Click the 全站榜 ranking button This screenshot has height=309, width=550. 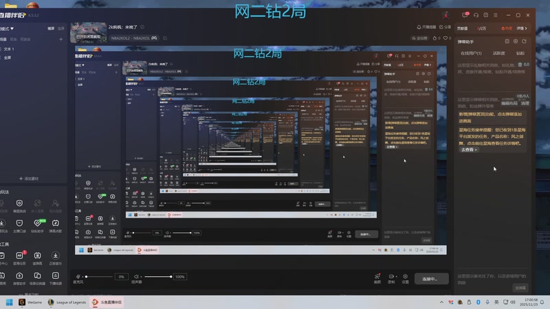419,38
